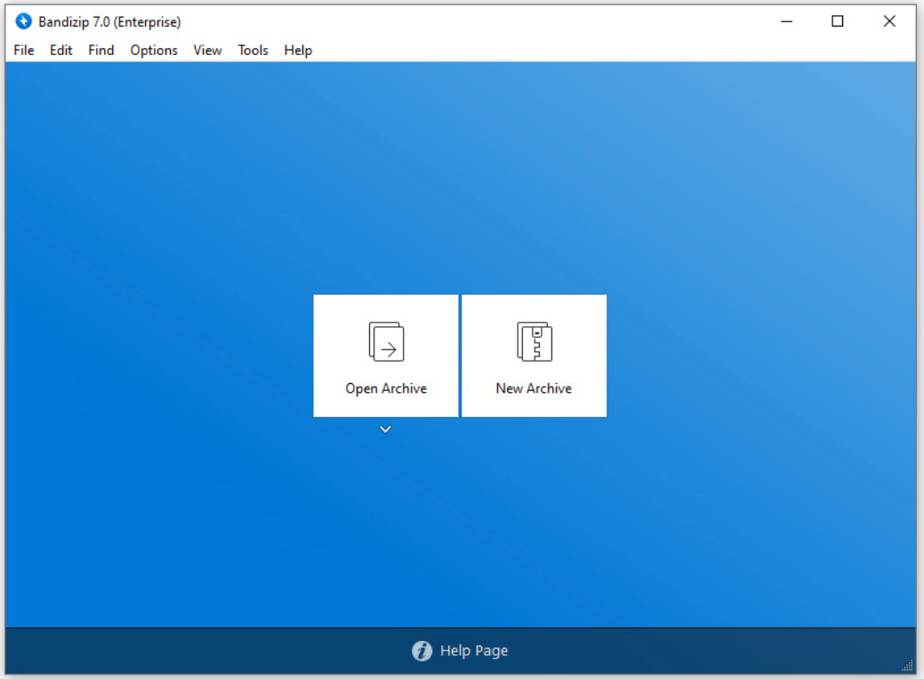
Task: Open the Edit menu
Action: 60,51
